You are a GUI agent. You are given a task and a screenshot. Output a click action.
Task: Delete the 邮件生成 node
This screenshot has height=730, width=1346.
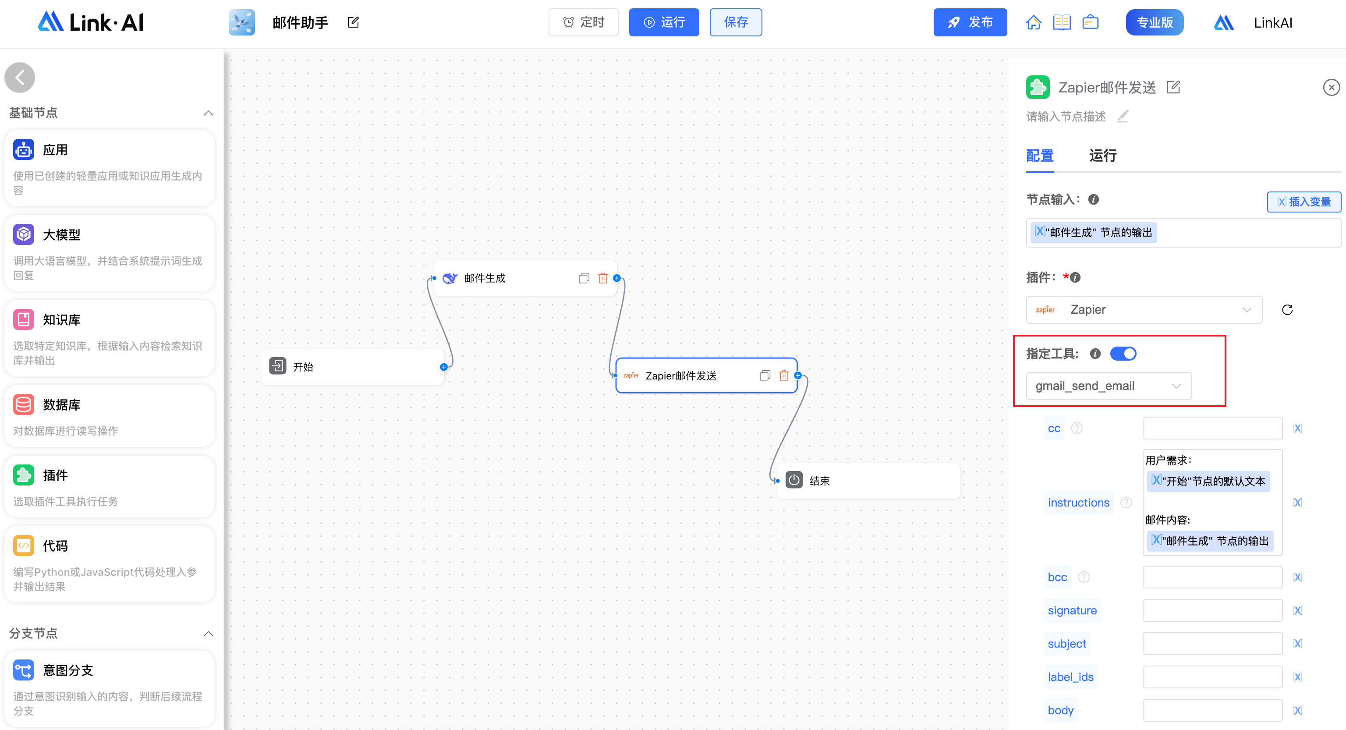coord(602,278)
